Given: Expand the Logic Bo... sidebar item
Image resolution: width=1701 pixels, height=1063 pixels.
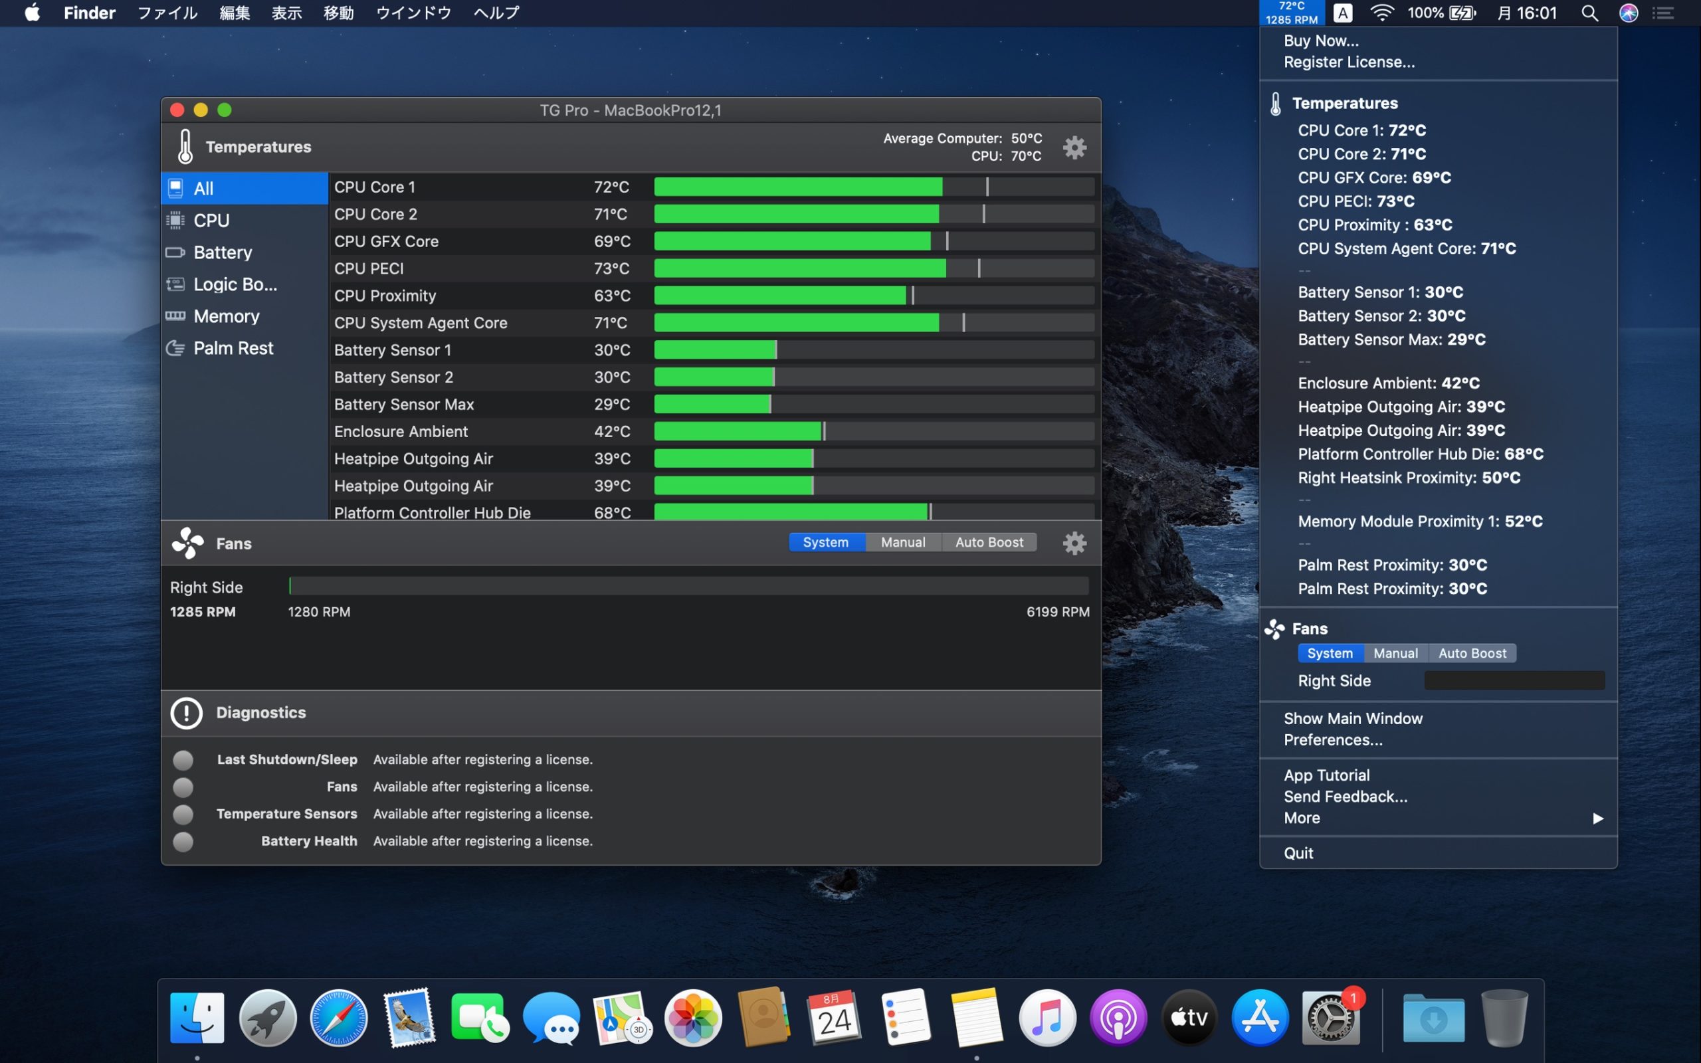Looking at the screenshot, I should [x=237, y=284].
